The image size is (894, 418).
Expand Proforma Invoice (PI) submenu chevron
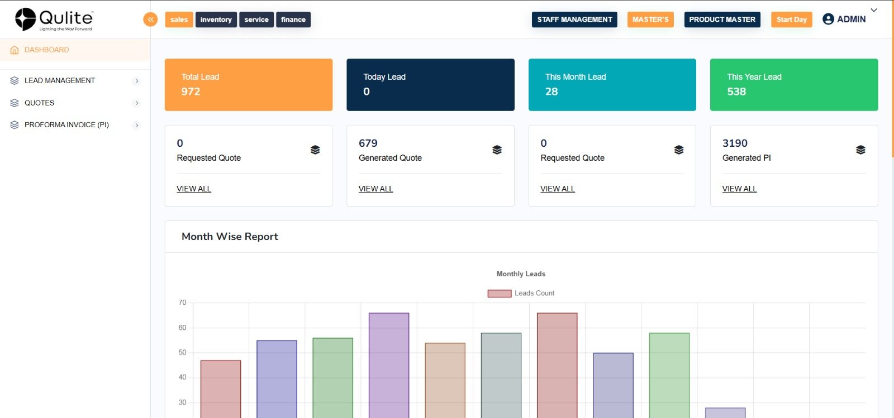click(x=137, y=125)
